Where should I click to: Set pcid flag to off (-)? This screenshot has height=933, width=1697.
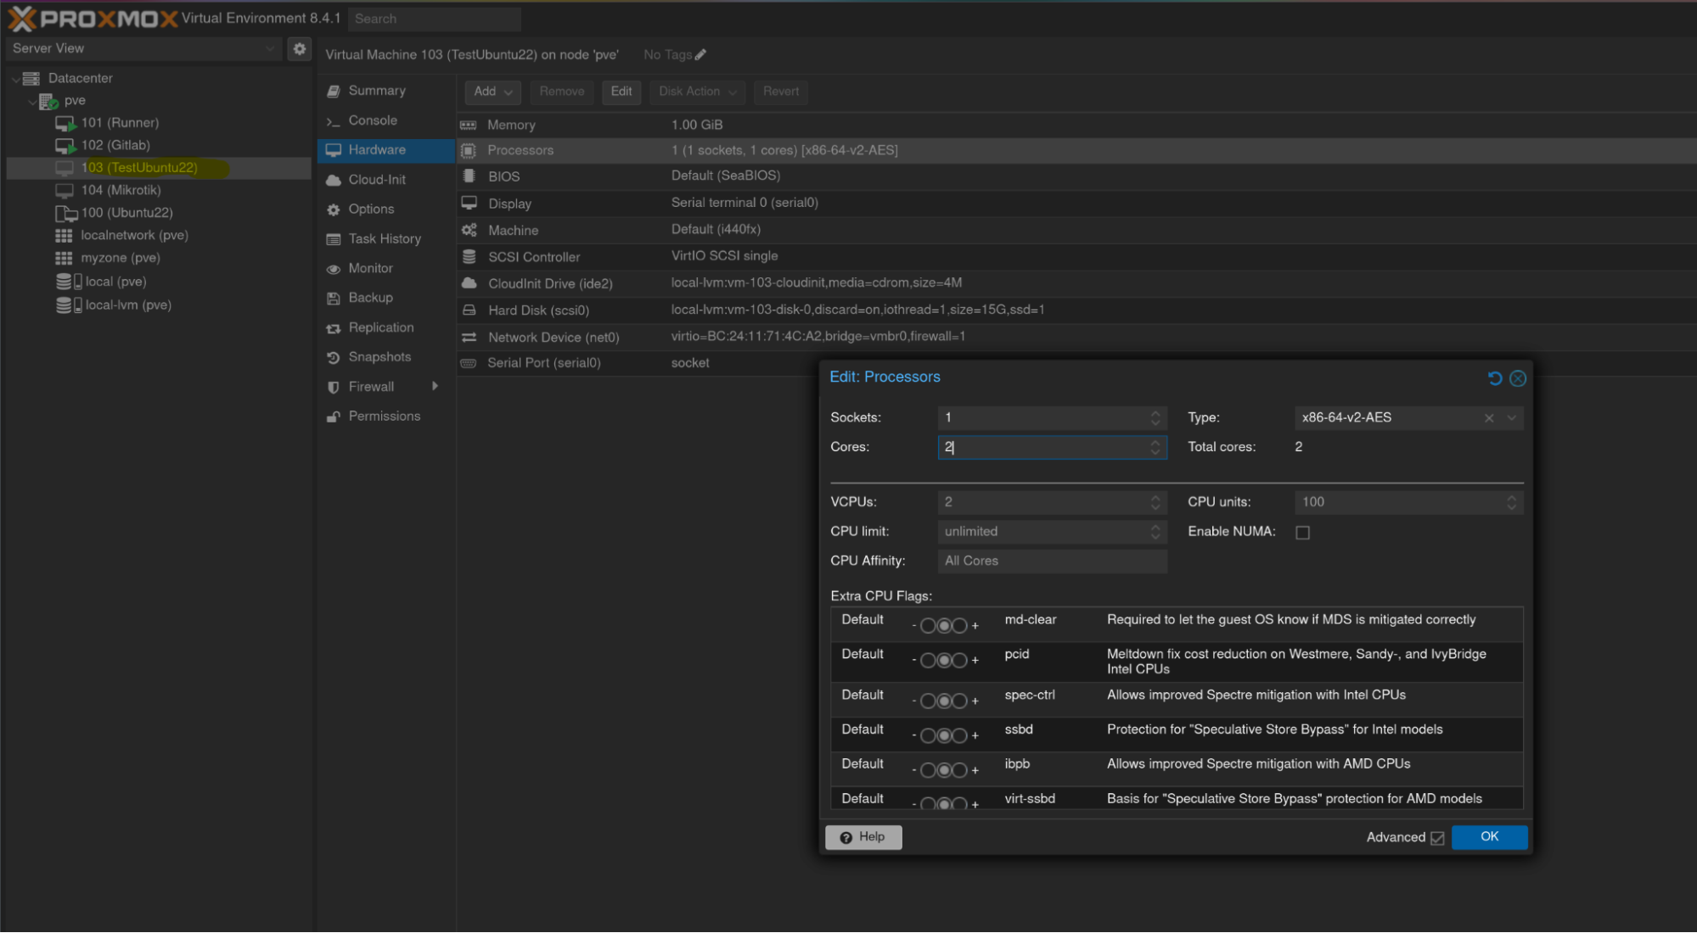[928, 661]
